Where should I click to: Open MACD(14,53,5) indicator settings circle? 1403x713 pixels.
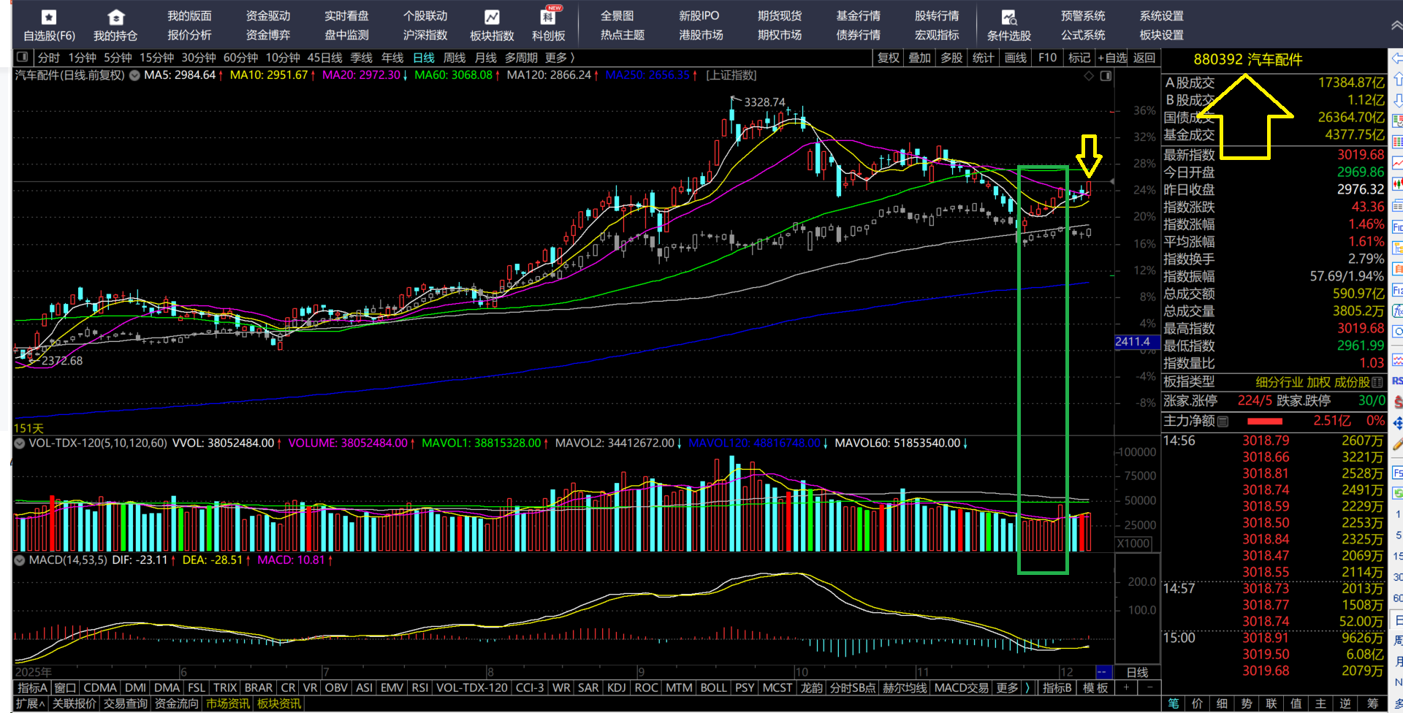pos(20,560)
